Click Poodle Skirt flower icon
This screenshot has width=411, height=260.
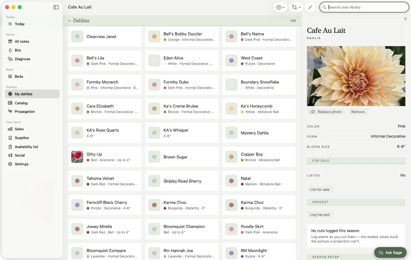(x=232, y=229)
